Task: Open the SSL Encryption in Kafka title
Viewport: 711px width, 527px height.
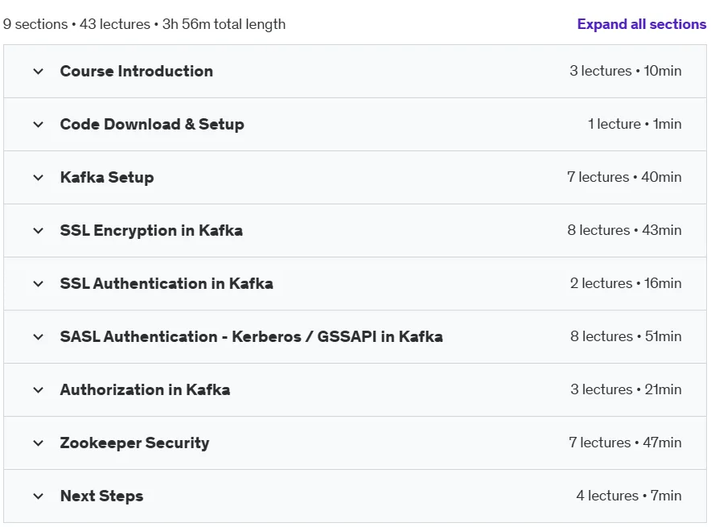Action: [x=151, y=230]
